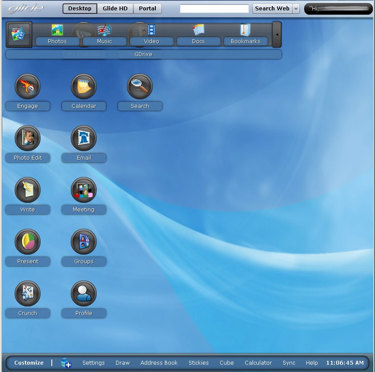This screenshot has width=375, height=372.
Task: Click the add-application icon beside Customize
Action: [x=66, y=363]
